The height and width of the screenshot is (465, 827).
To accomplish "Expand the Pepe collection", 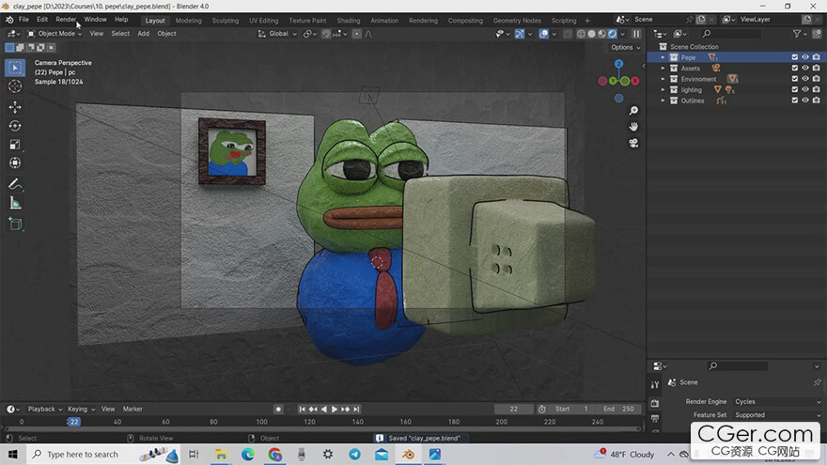I will [x=663, y=57].
